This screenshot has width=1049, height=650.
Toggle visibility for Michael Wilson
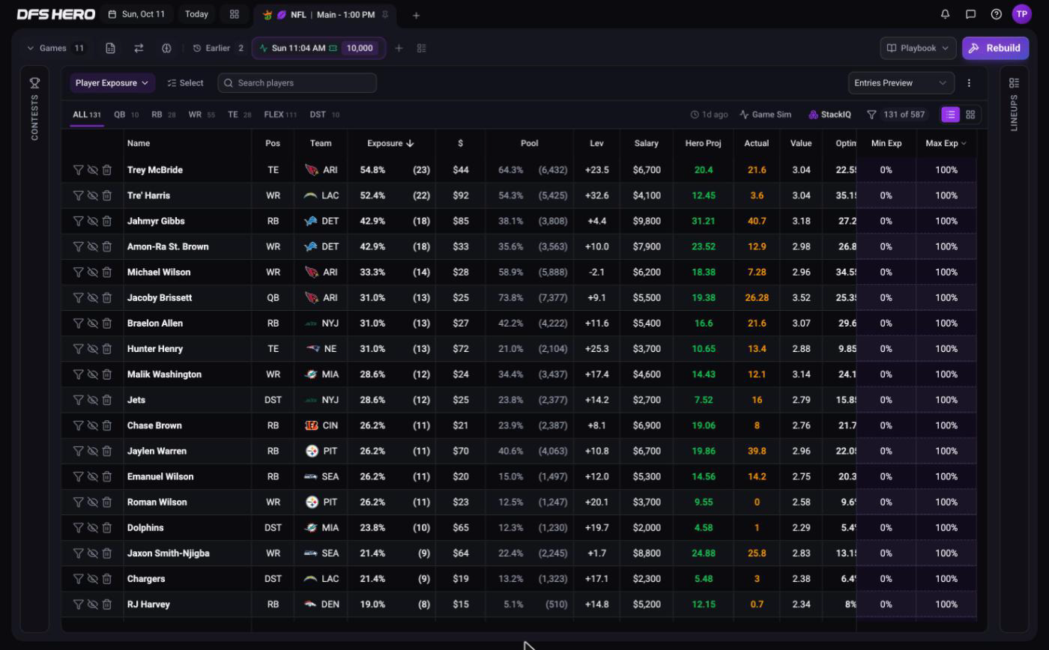coord(93,273)
